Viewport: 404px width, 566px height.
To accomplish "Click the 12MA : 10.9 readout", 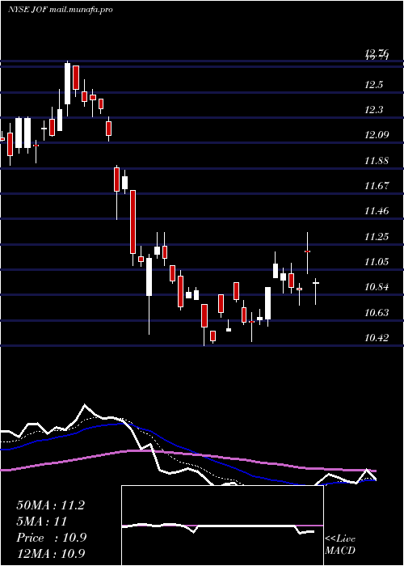I will click(x=51, y=554).
